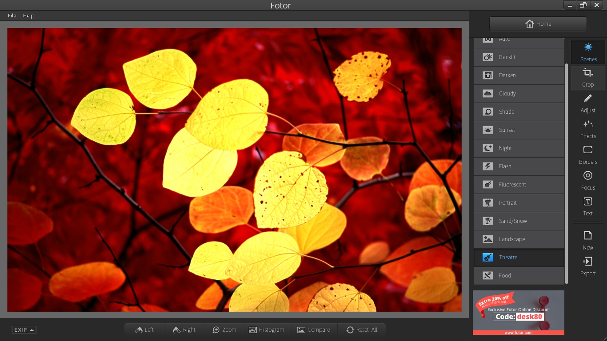Open the File menu
This screenshot has height=341, width=607.
click(12, 16)
